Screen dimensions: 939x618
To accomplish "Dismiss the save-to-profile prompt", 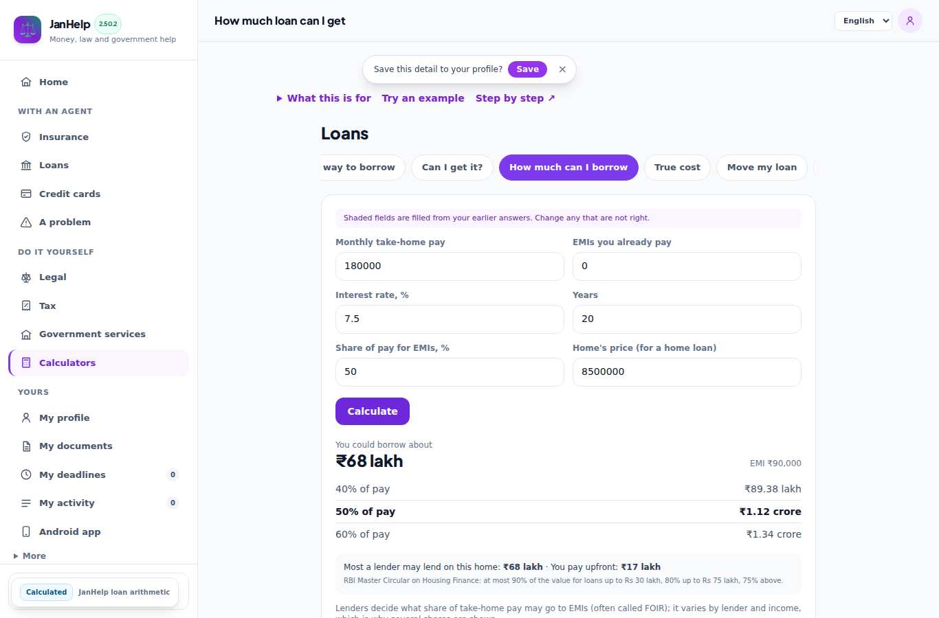I will (x=562, y=69).
